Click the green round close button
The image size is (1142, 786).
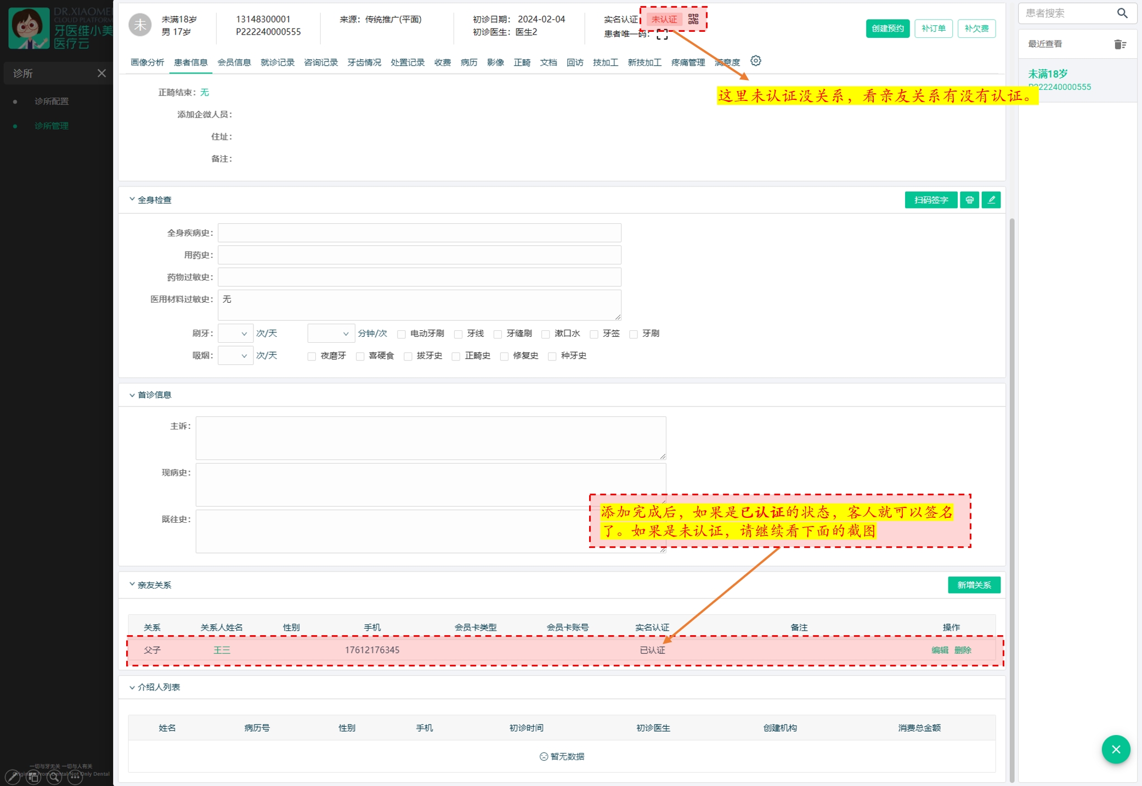point(1115,749)
